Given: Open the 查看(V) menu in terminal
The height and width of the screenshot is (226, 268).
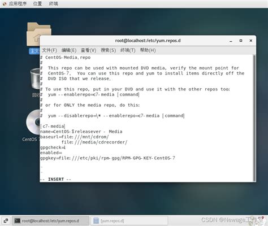Looking at the screenshot, I should 88,50.
